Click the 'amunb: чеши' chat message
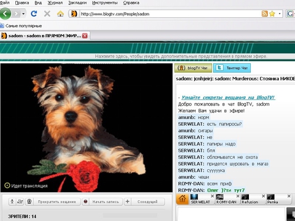This screenshot has height=221, width=295. (x=194, y=177)
